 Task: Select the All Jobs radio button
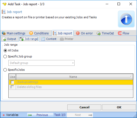[x=5, y=51]
